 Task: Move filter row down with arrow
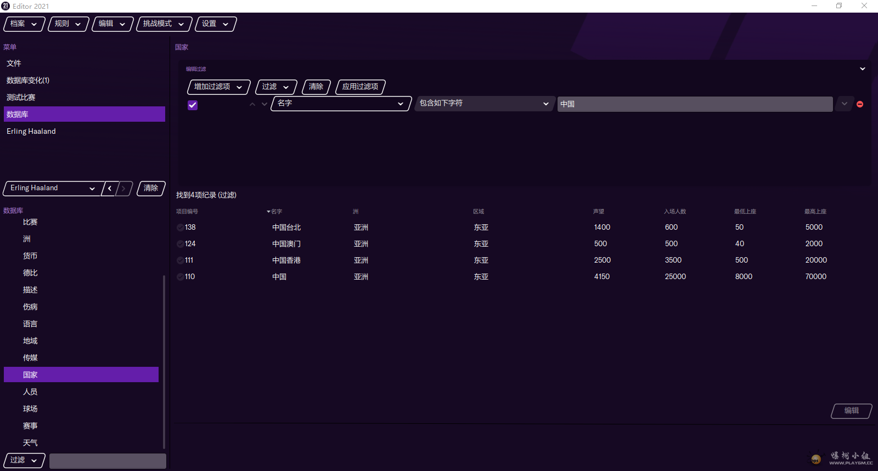(x=264, y=104)
